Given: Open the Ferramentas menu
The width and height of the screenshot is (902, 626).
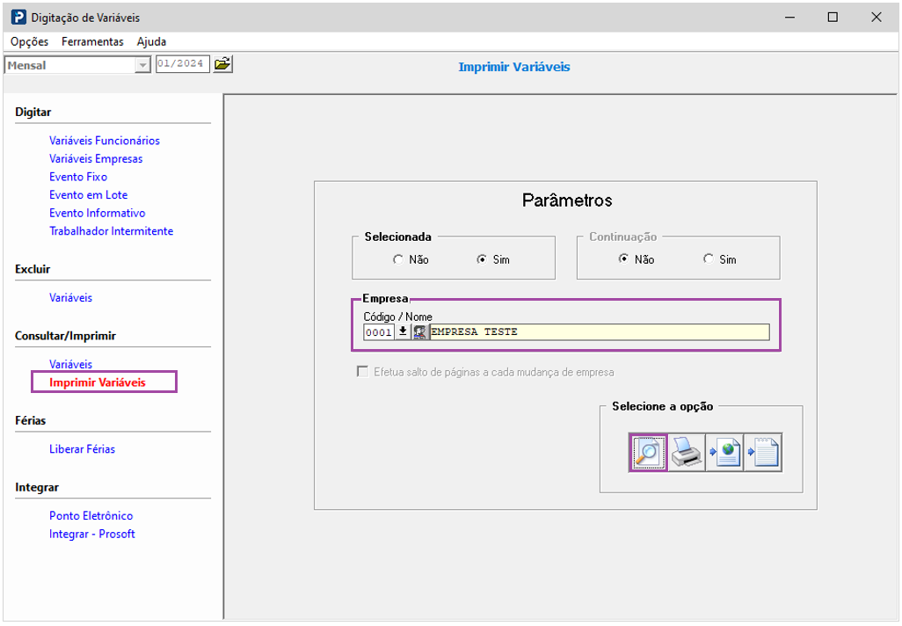Looking at the screenshot, I should (92, 41).
